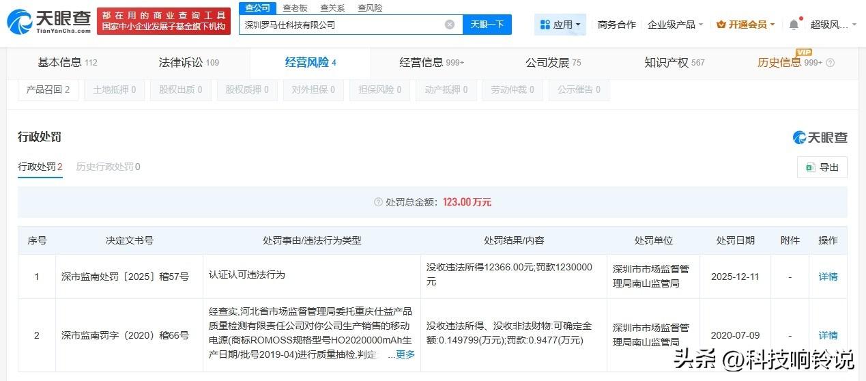
Task: Switch to the 经营信息 tab
Action: tap(432, 63)
